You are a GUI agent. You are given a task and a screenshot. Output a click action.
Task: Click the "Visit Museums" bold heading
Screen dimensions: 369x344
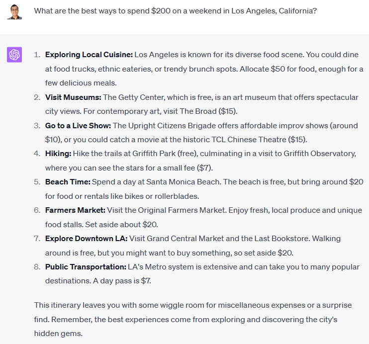73,97
